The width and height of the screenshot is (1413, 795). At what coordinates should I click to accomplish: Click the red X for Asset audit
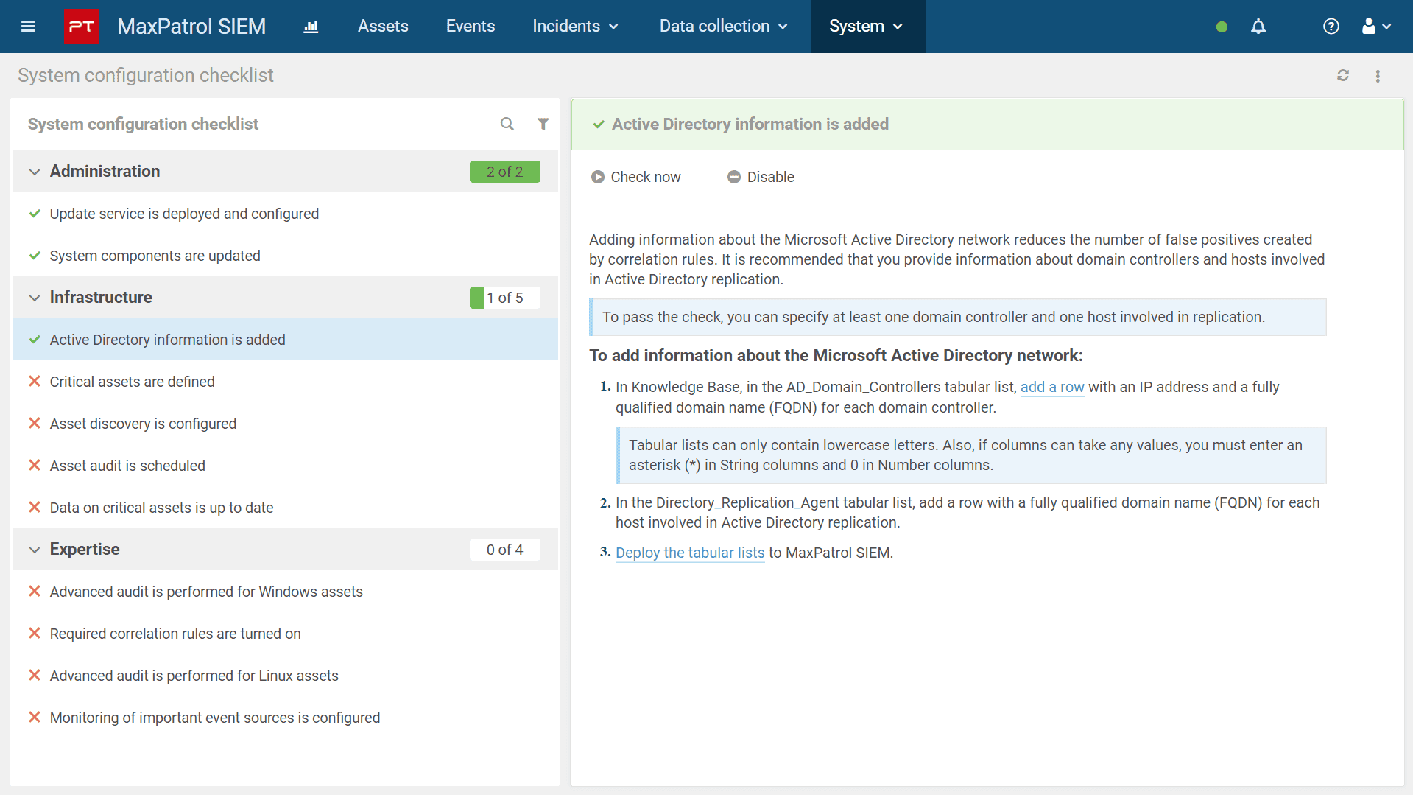coord(35,466)
